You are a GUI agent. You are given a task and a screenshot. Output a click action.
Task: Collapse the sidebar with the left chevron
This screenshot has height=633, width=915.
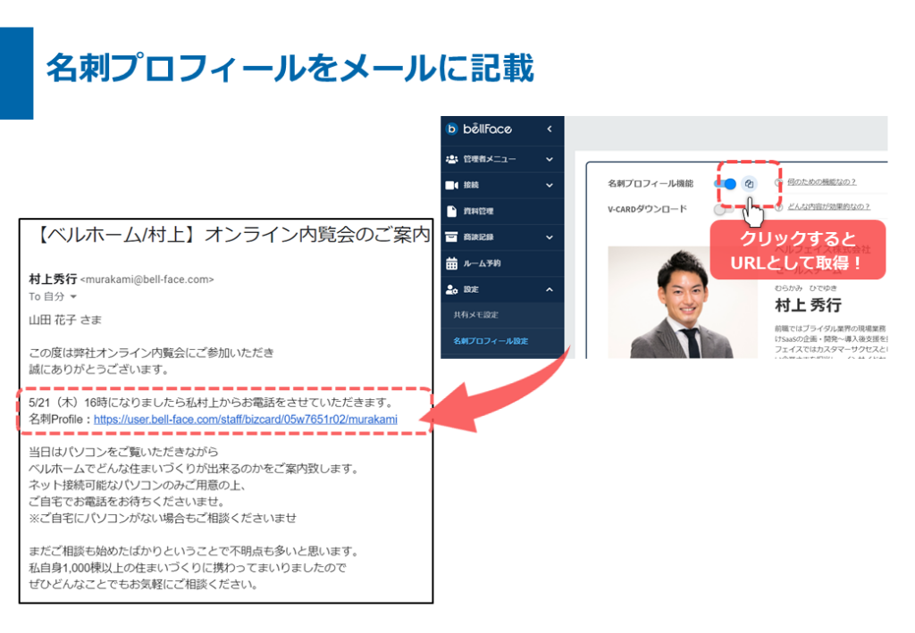click(550, 129)
